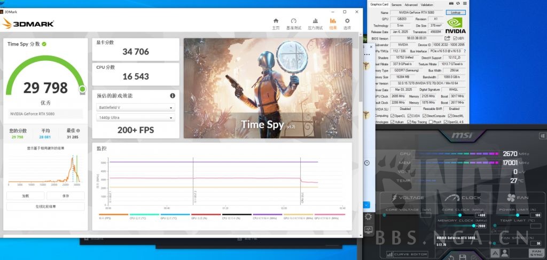Screen dimensions: 547x260
Task: Open the stress test (压力测试) icon
Action: pyautogui.click(x=315, y=21)
